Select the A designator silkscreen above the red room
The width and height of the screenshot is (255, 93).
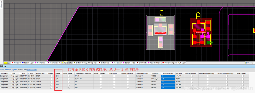pyautogui.click(x=198, y=15)
